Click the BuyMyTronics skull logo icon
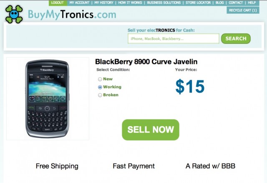 [x=14, y=14]
